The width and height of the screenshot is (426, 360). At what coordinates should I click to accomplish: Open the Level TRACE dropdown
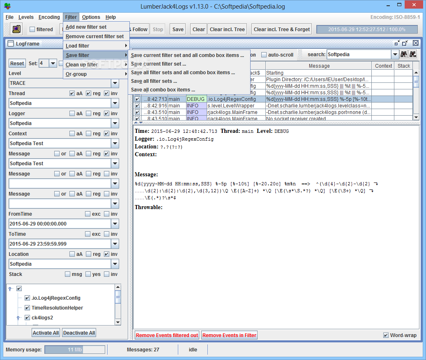coord(115,83)
